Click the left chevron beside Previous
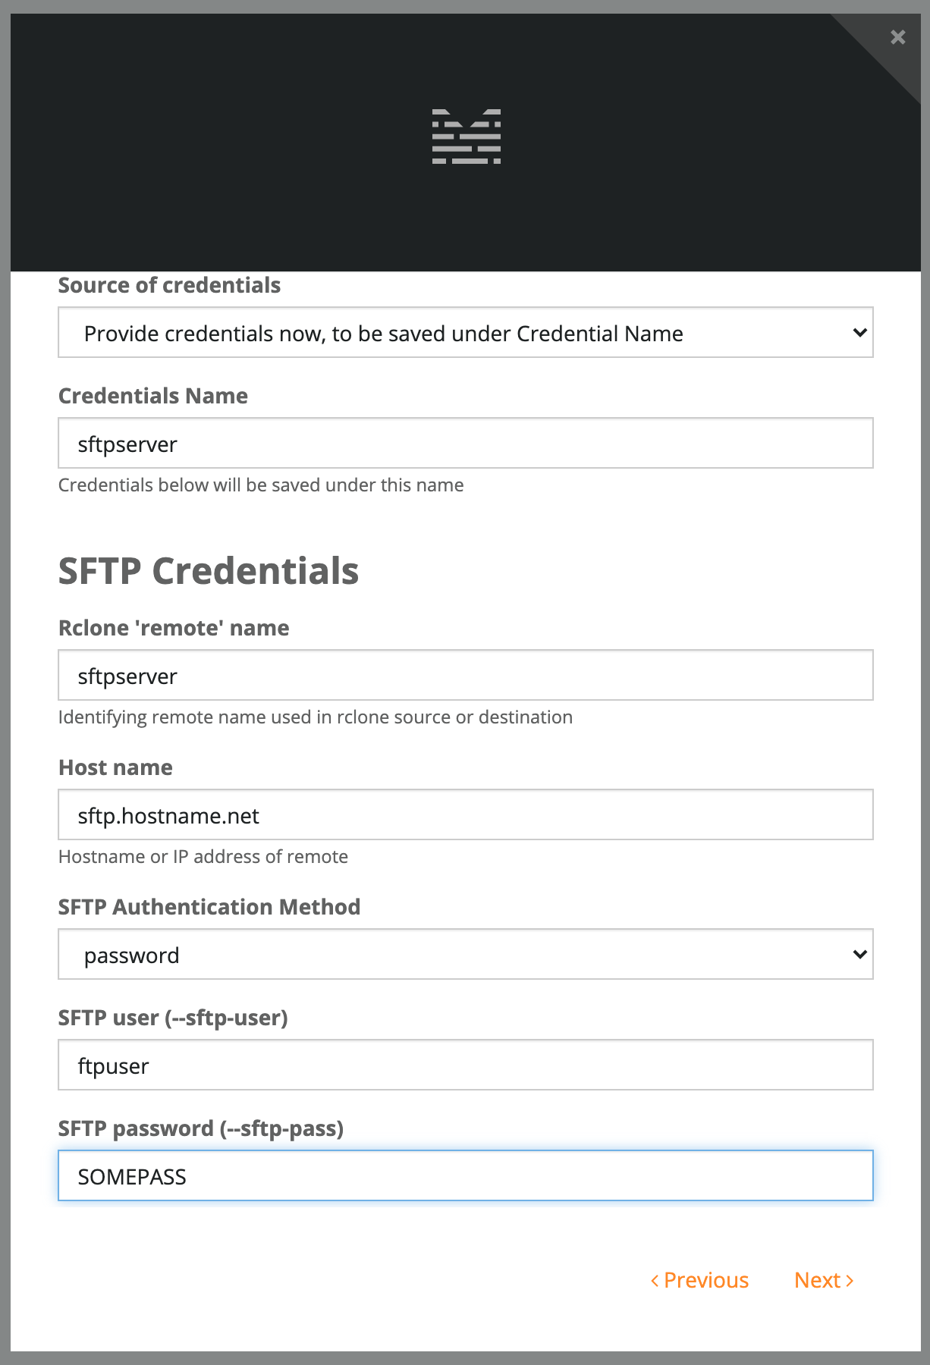Image resolution: width=930 pixels, height=1365 pixels. pos(655,1281)
